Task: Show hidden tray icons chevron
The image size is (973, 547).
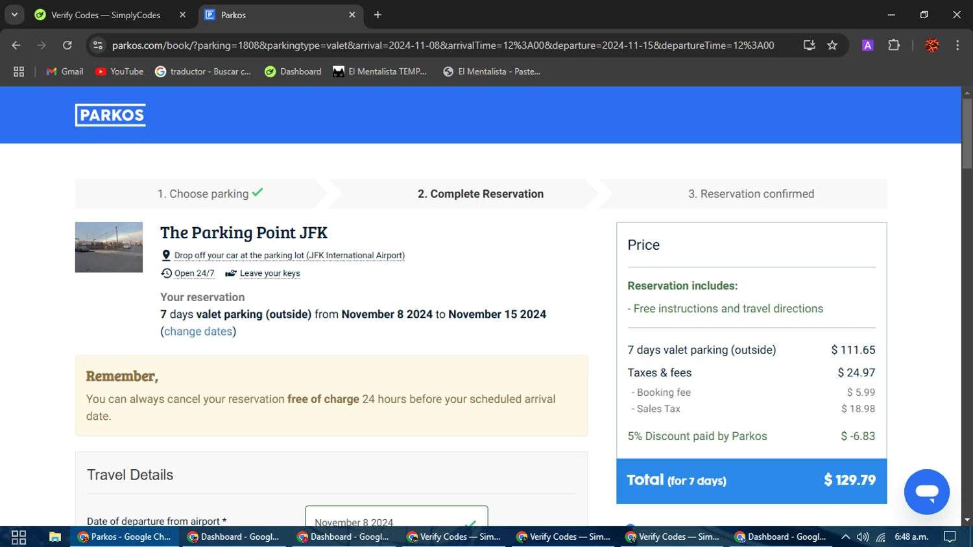Action: pos(846,537)
